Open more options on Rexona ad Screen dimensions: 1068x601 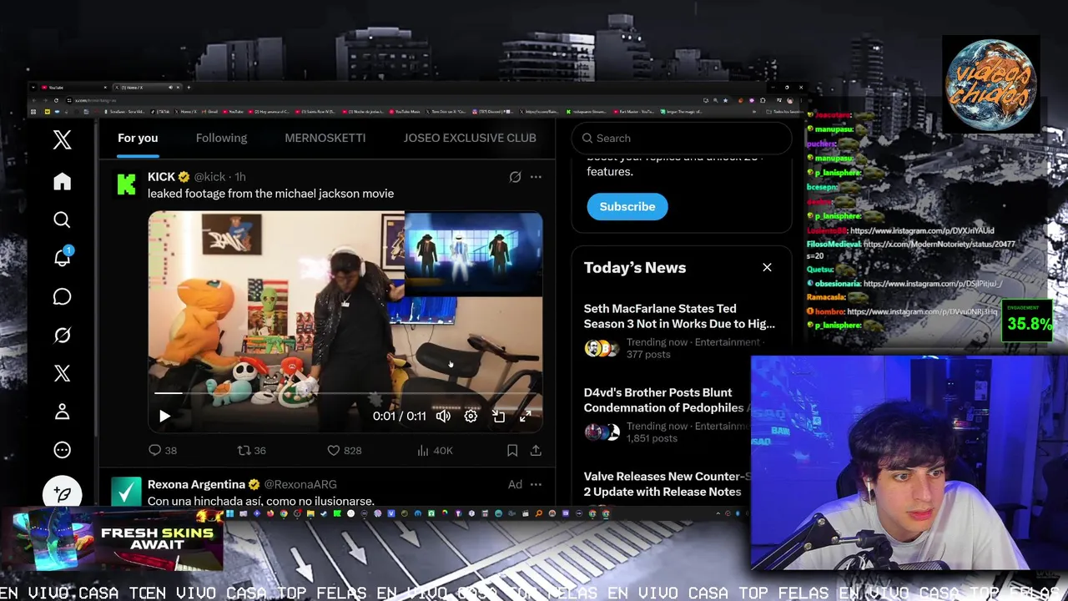pyautogui.click(x=536, y=484)
